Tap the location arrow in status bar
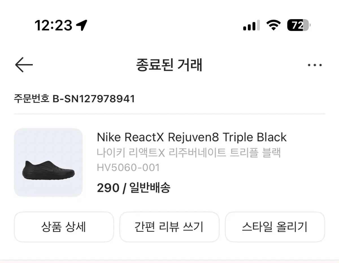The width and height of the screenshot is (339, 263). click(x=82, y=26)
